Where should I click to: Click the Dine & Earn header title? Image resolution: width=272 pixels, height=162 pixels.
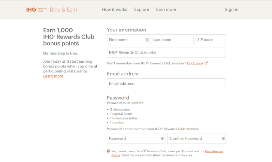click(x=63, y=10)
